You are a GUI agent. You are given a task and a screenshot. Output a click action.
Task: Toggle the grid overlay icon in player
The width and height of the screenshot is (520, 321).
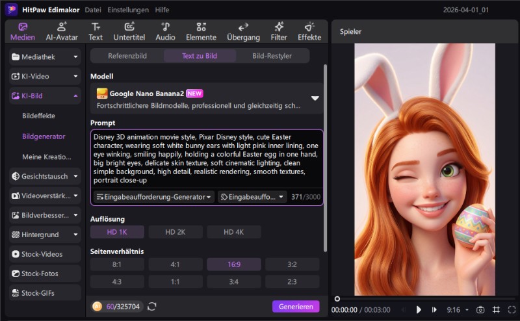tap(496, 310)
